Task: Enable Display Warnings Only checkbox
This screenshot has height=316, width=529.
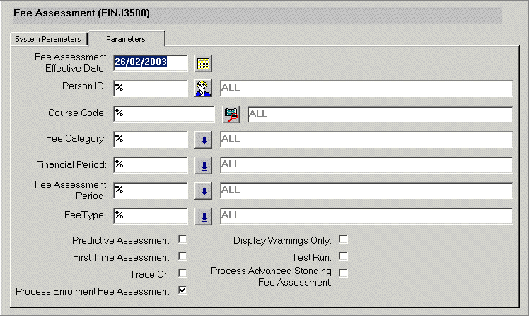Action: coord(344,239)
